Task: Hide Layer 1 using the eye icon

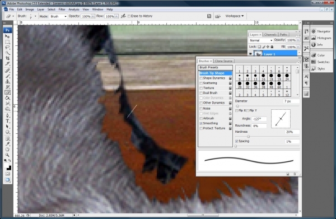Action: 250,54
